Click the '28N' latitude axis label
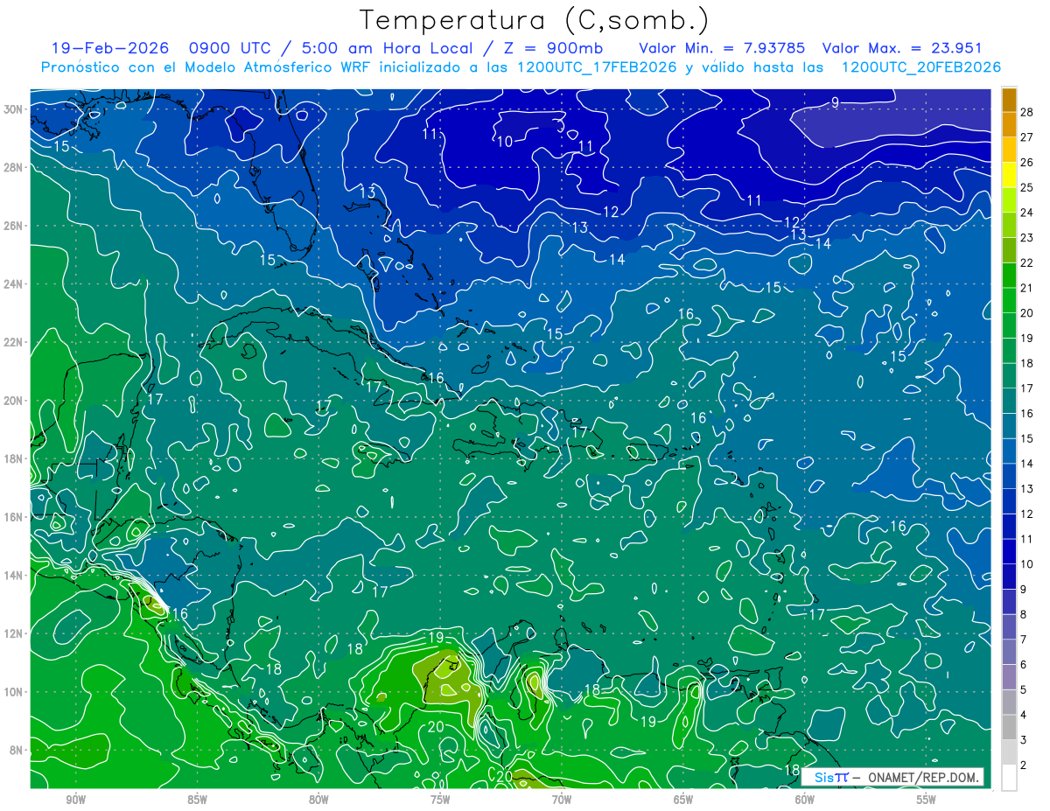 [x=13, y=167]
